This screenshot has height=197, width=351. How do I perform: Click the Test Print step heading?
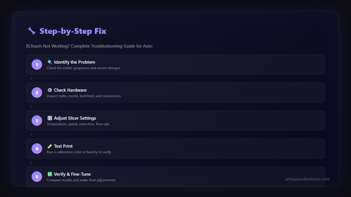(63, 146)
